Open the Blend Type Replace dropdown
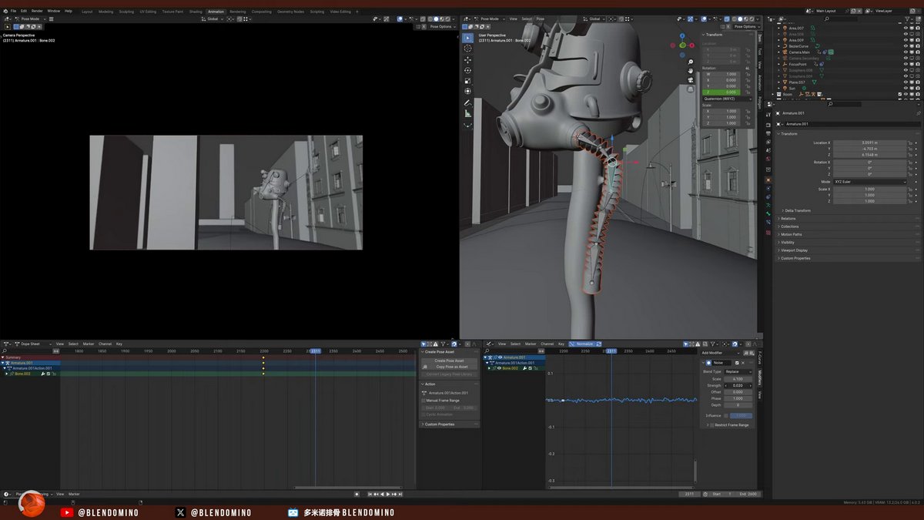This screenshot has height=520, width=924. point(738,372)
